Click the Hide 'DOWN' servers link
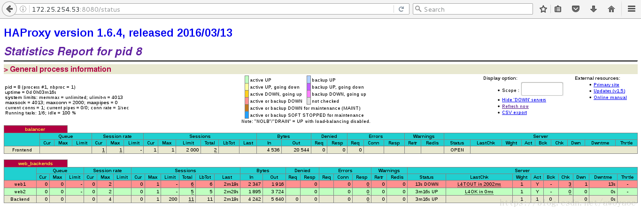 tap(524, 100)
